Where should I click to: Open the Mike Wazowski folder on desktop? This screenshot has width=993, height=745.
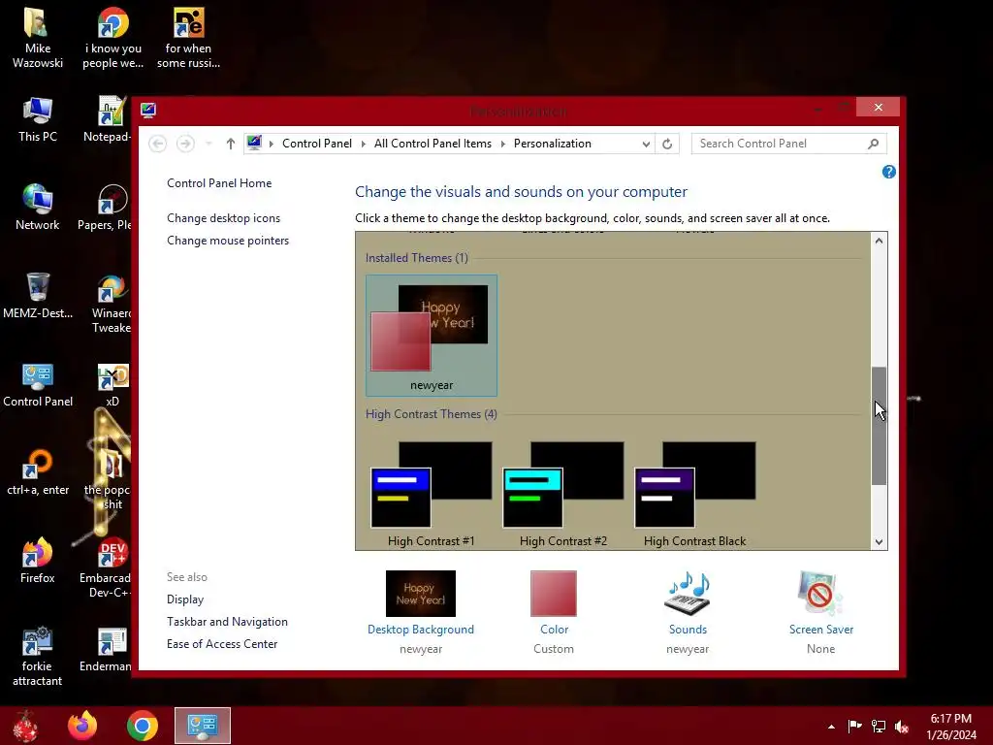(37, 38)
